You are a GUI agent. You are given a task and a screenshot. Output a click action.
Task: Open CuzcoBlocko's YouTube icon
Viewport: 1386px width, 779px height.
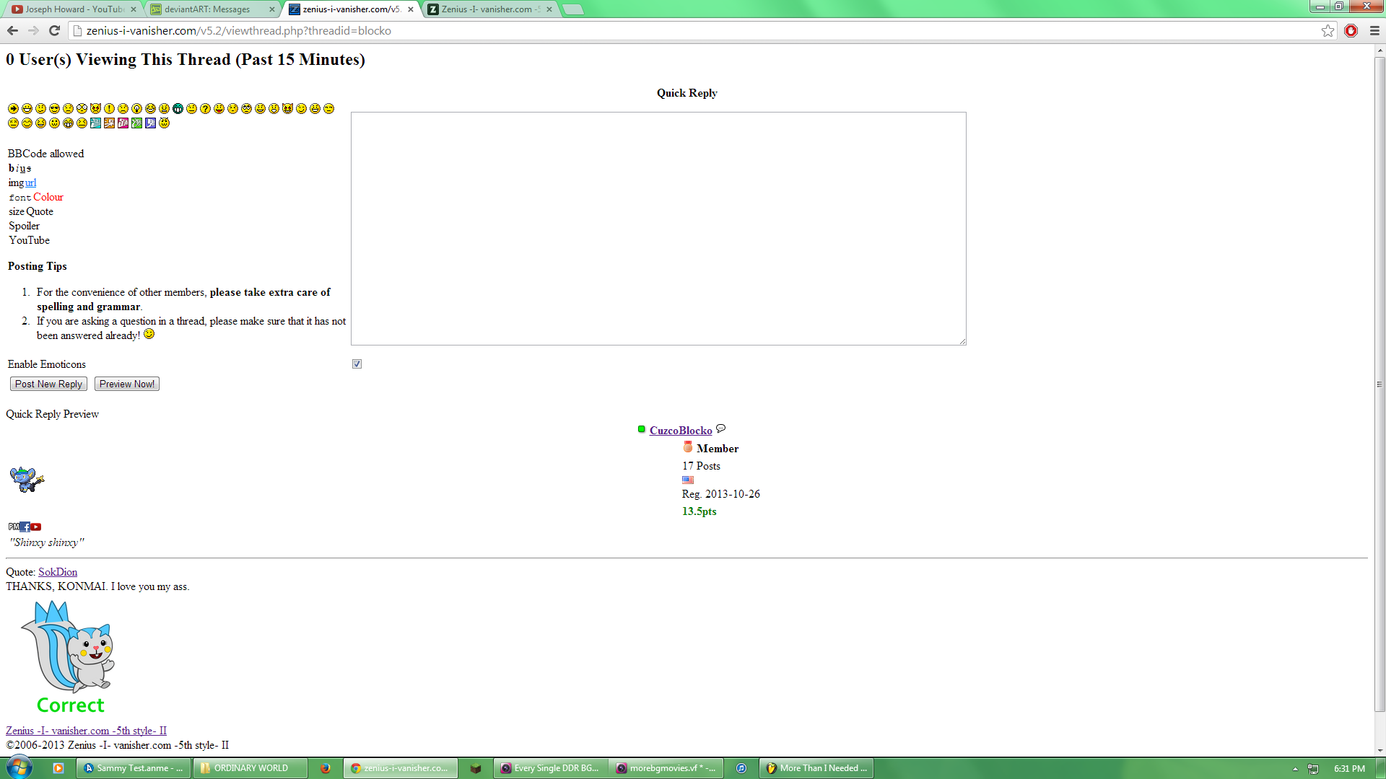[36, 527]
